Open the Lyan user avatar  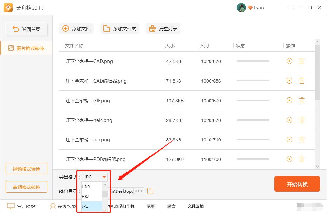point(241,8)
